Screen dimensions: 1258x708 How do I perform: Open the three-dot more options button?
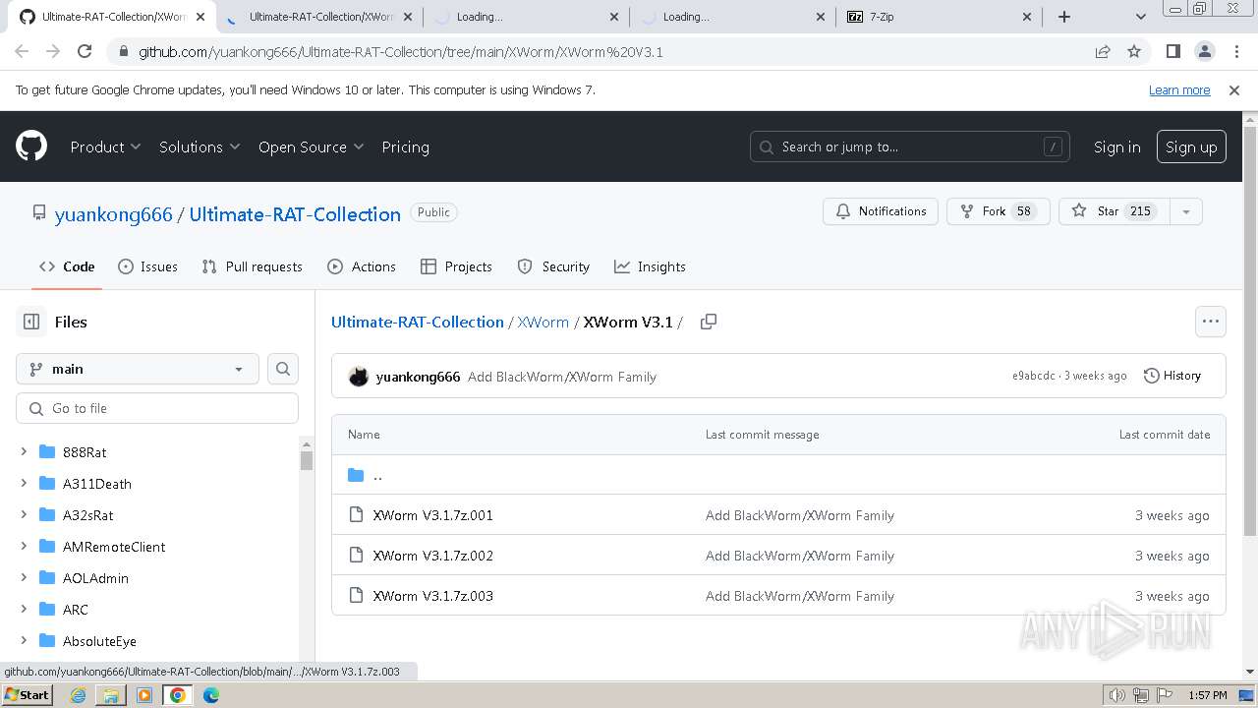1210,322
